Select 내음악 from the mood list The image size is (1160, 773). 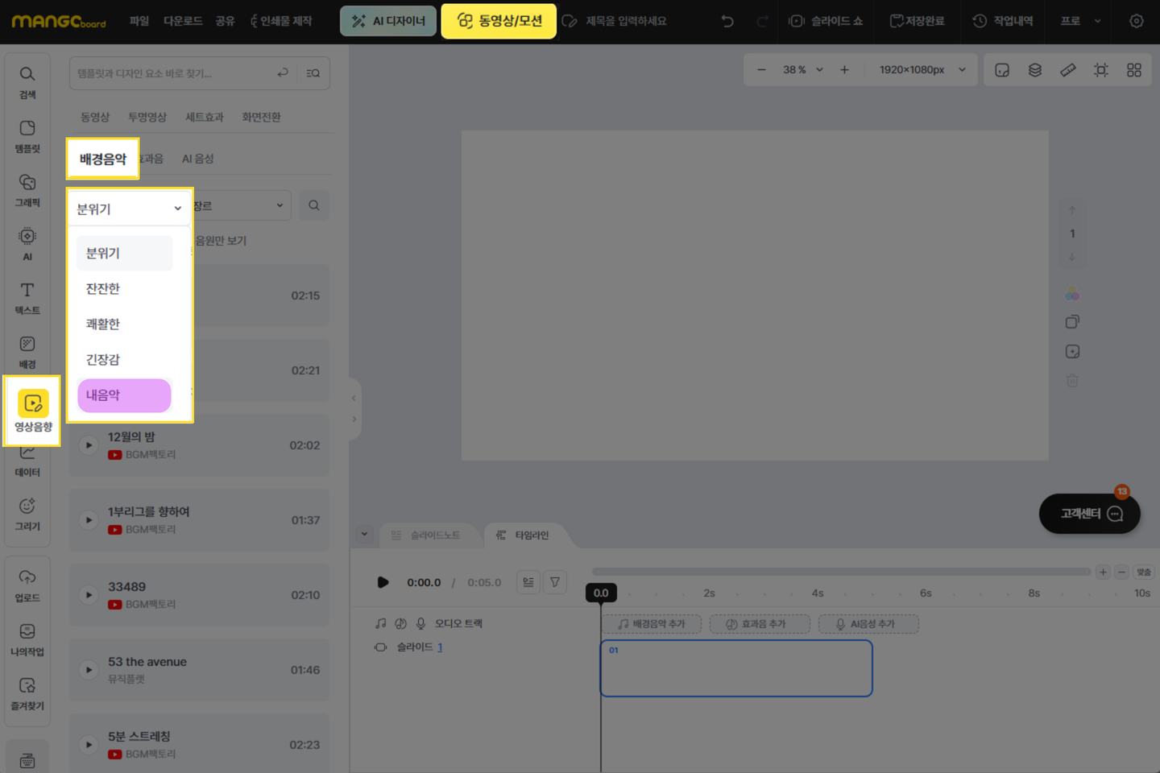pos(124,395)
